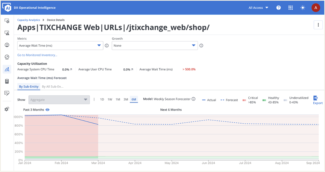Toggle Past 3 Months eye visibility

(x=47, y=109)
